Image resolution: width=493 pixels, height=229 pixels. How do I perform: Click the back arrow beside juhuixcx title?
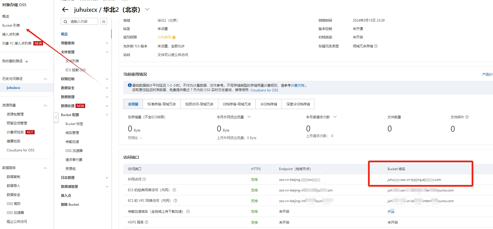65,10
